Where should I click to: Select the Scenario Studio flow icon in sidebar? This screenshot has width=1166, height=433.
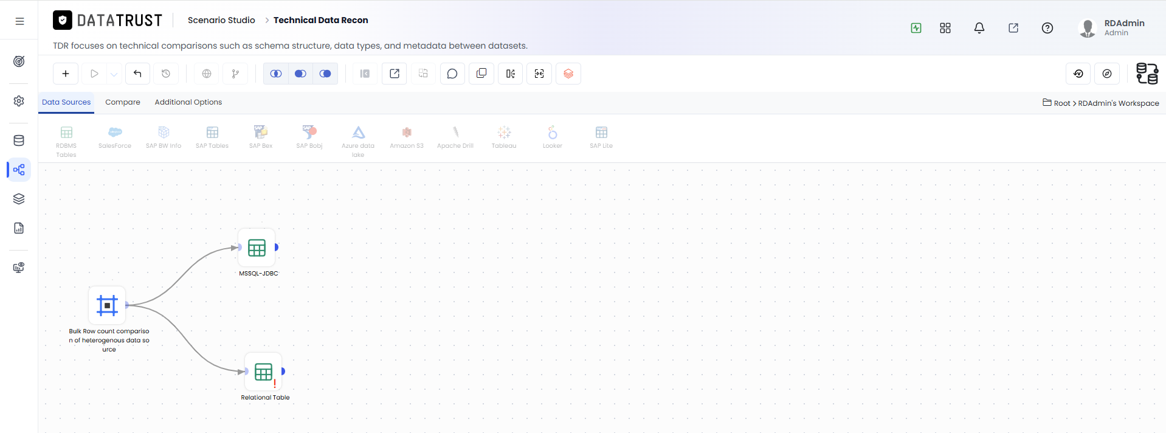(x=19, y=170)
